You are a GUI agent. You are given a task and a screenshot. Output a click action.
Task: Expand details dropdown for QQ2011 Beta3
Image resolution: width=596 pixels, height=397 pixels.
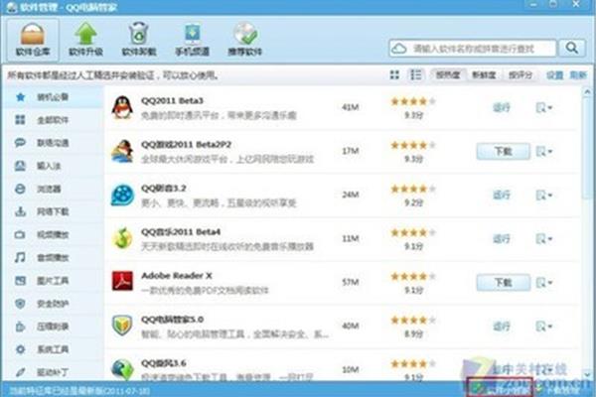[x=544, y=107]
